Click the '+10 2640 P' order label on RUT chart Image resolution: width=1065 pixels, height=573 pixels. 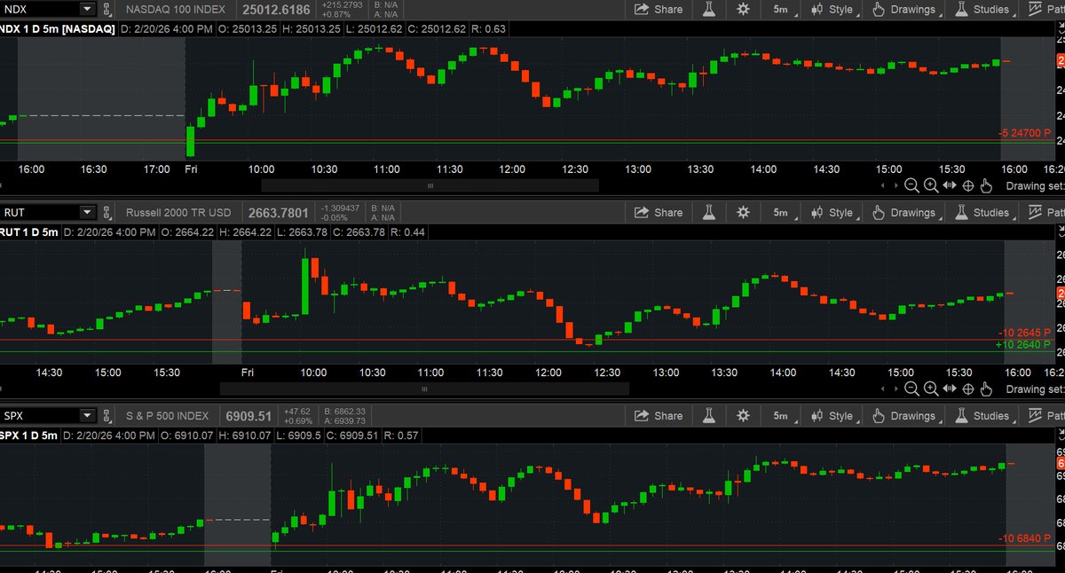(x=1023, y=345)
